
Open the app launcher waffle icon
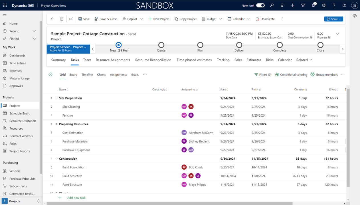5,5
